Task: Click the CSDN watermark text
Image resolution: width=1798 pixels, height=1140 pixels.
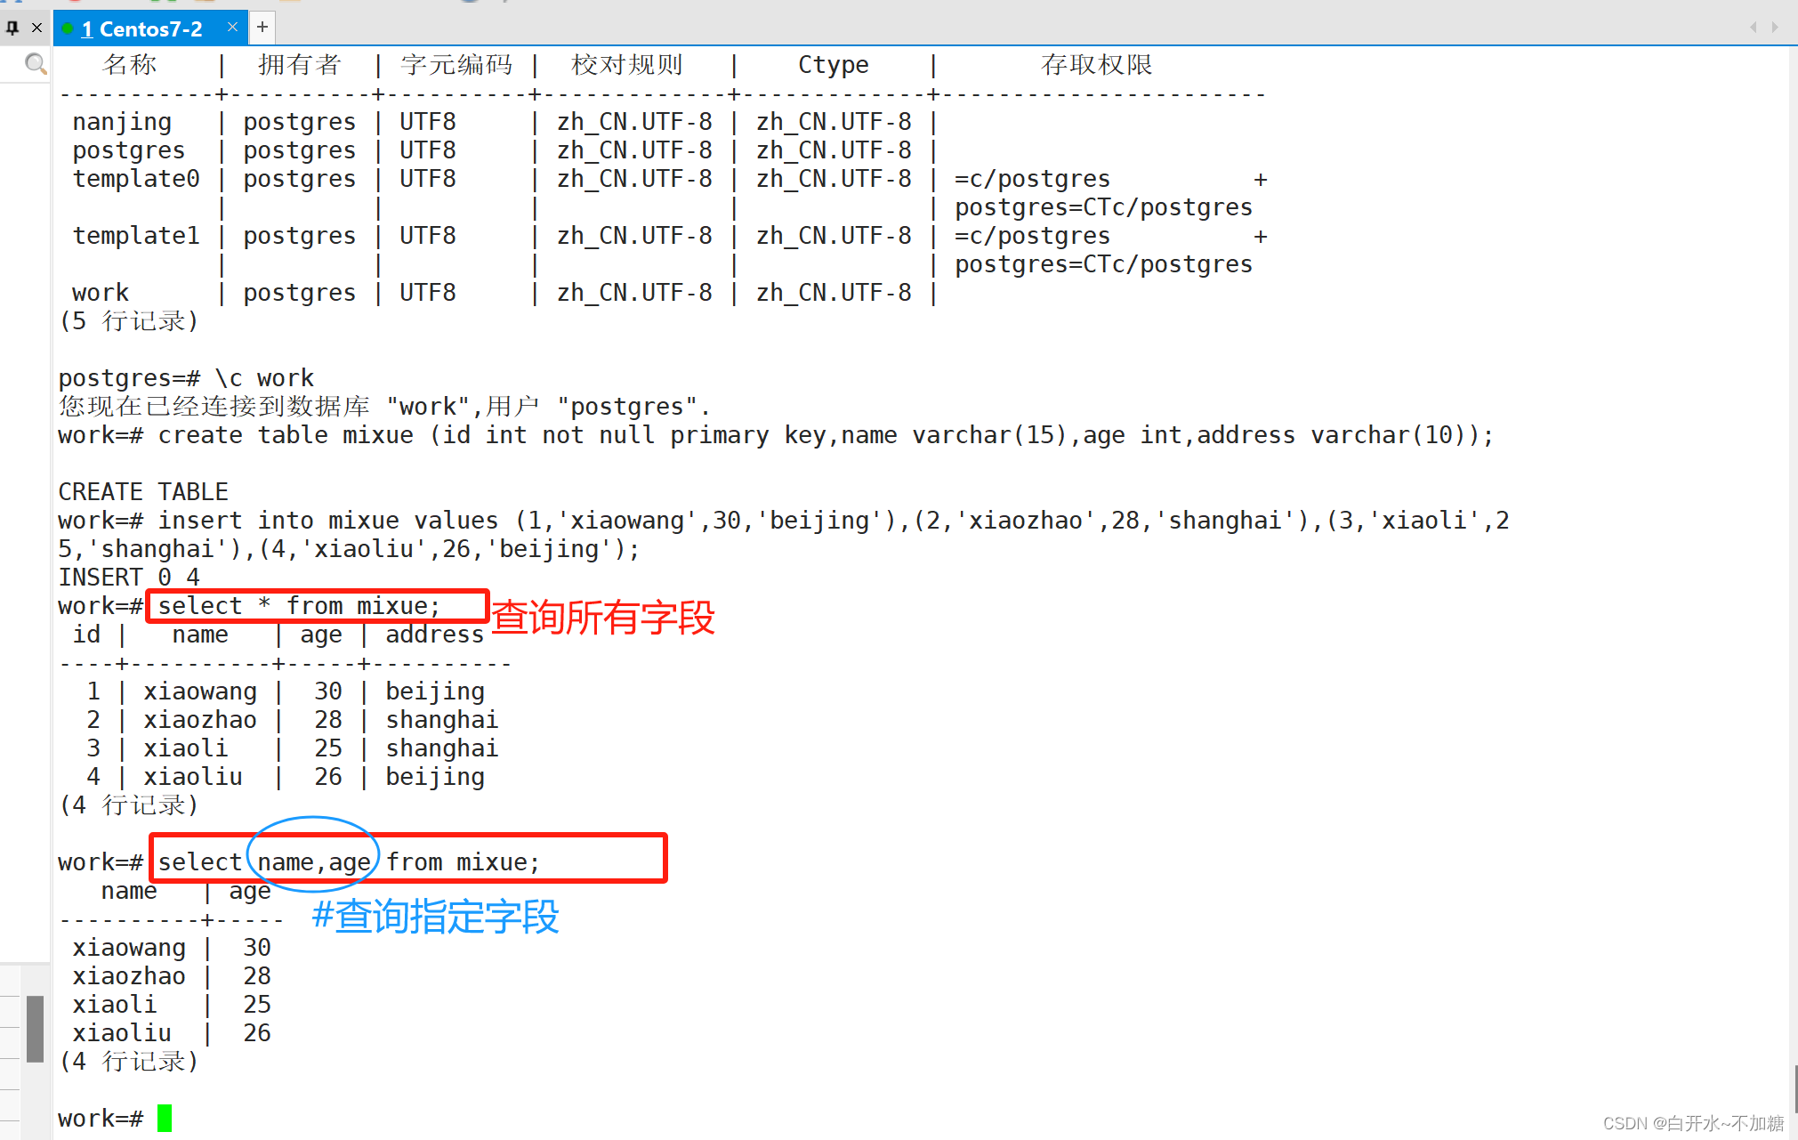Action: point(1692,1123)
